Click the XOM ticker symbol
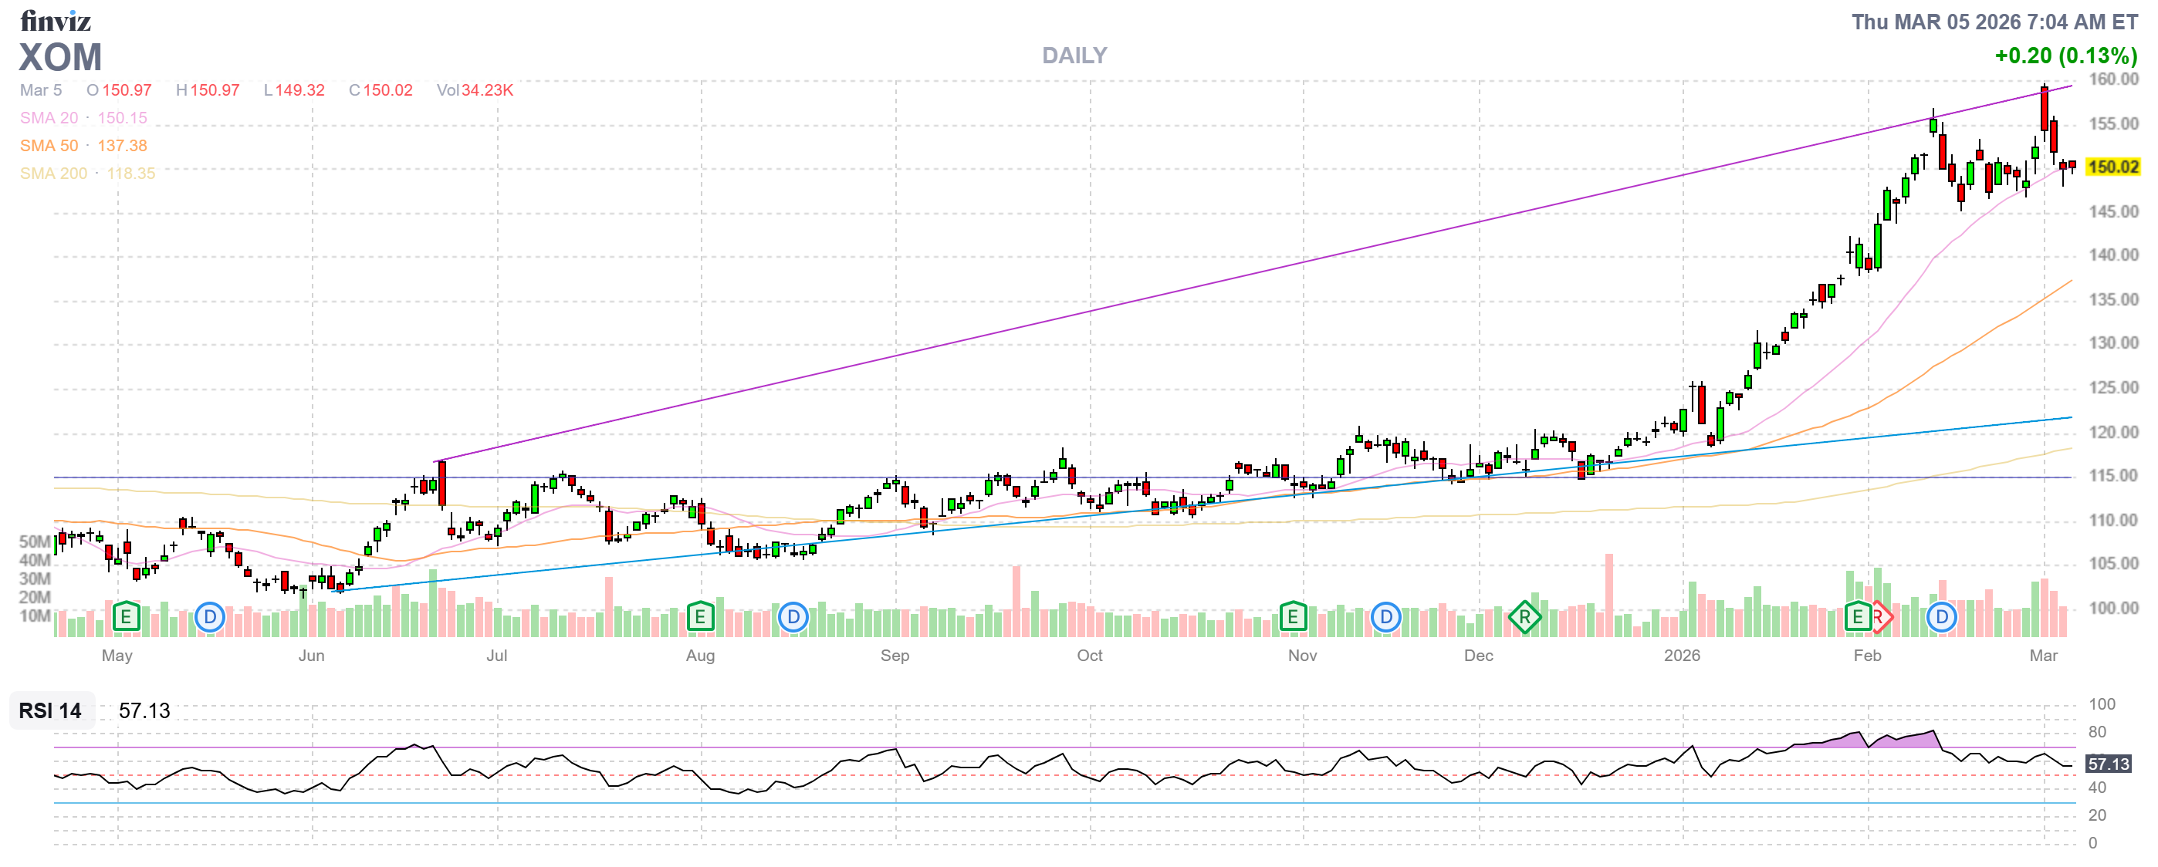Screen dimensions: 2158x867 pyautogui.click(x=60, y=57)
